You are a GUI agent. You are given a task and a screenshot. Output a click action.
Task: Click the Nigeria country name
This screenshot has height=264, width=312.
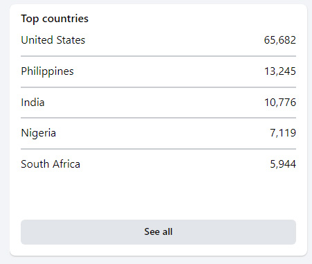[38, 133]
